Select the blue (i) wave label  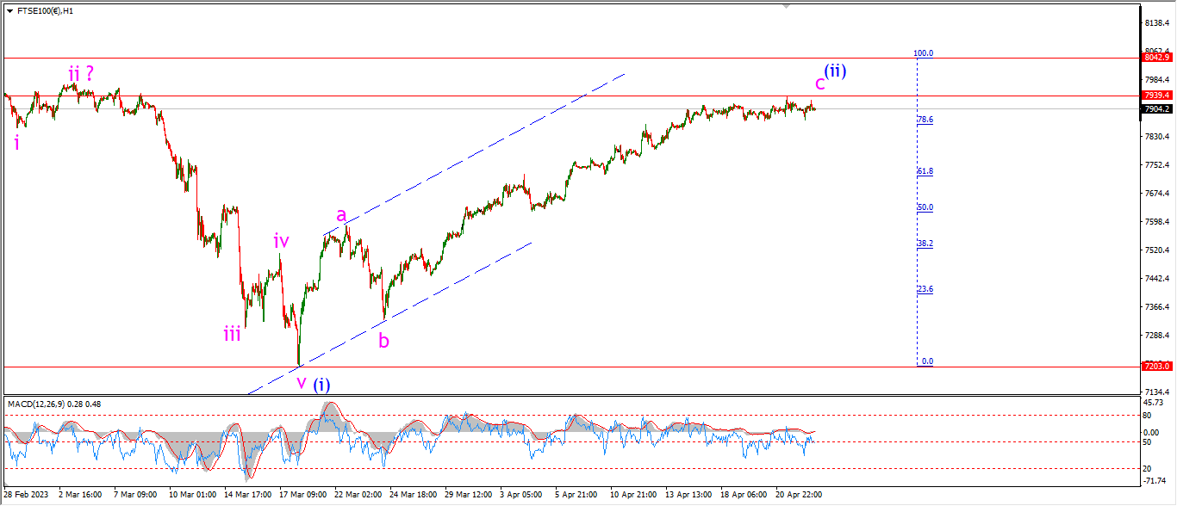coord(321,384)
